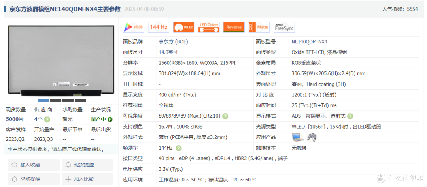Viewport: 427px width, 187px height.
Task: Click the Matte surface badge
Action: 259,27
